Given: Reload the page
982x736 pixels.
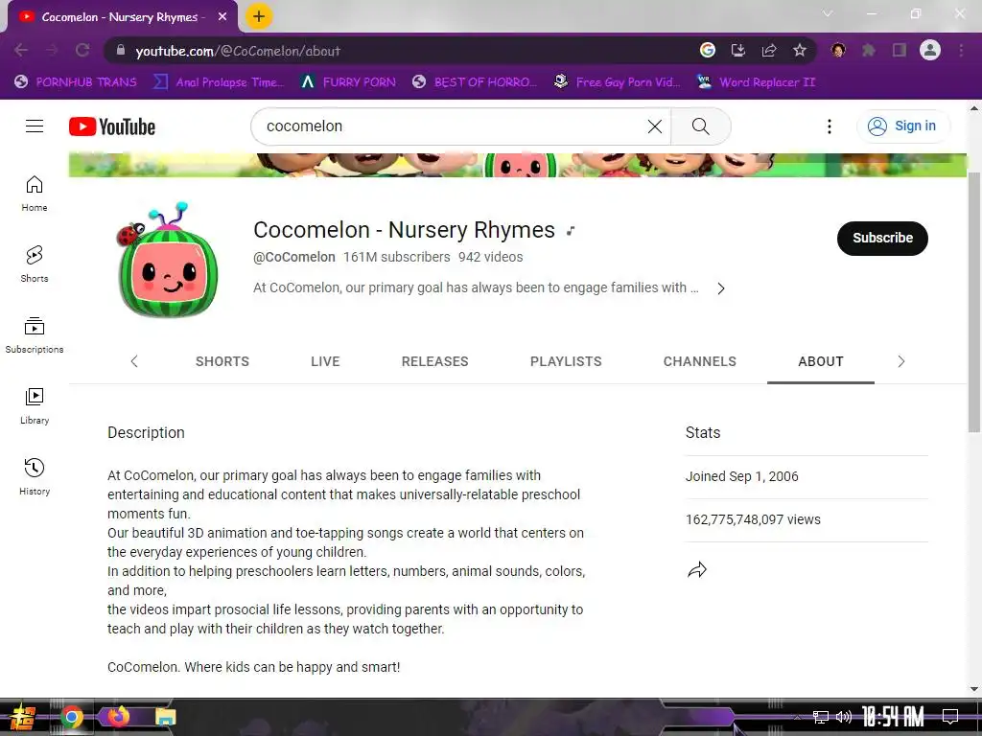Looking at the screenshot, I should coord(82,50).
